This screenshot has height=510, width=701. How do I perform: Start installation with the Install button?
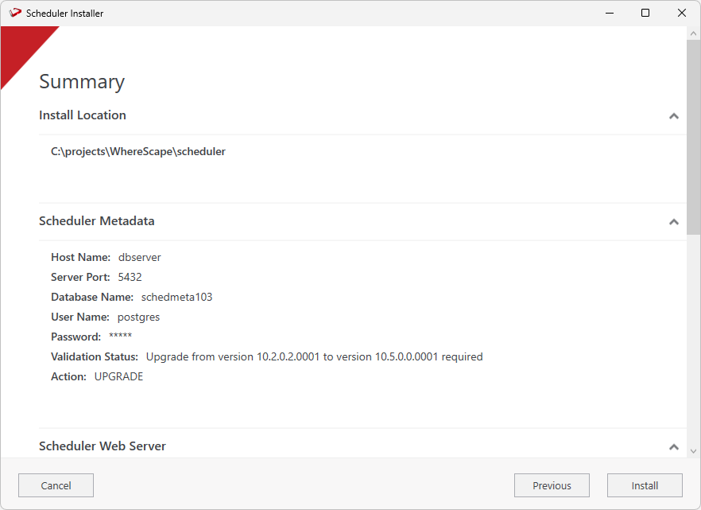(645, 485)
